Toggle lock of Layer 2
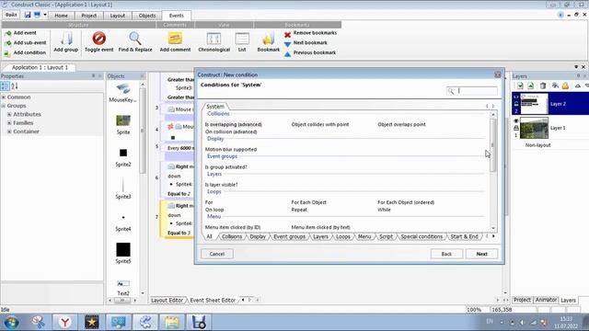Image resolution: width=589 pixels, height=331 pixels. 516,104
